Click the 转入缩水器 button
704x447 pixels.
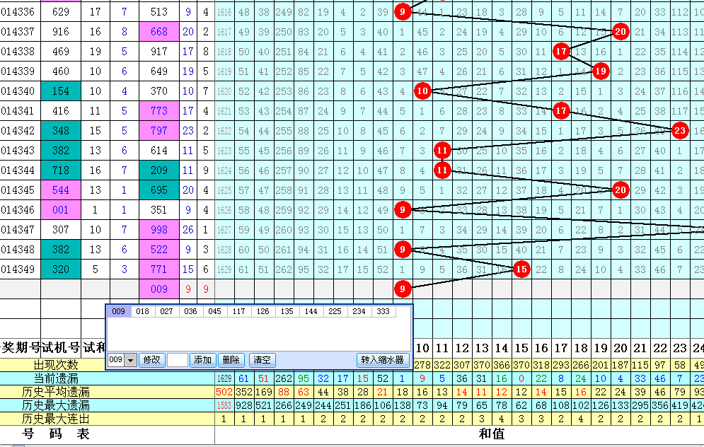(383, 360)
